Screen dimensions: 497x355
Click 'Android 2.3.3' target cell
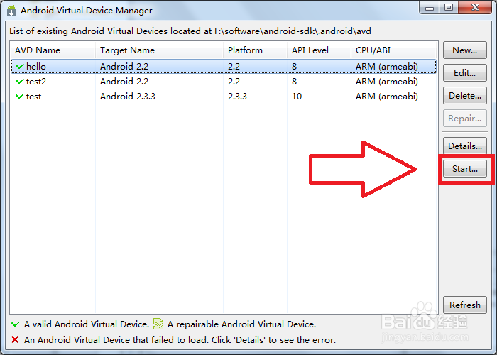[x=128, y=97]
